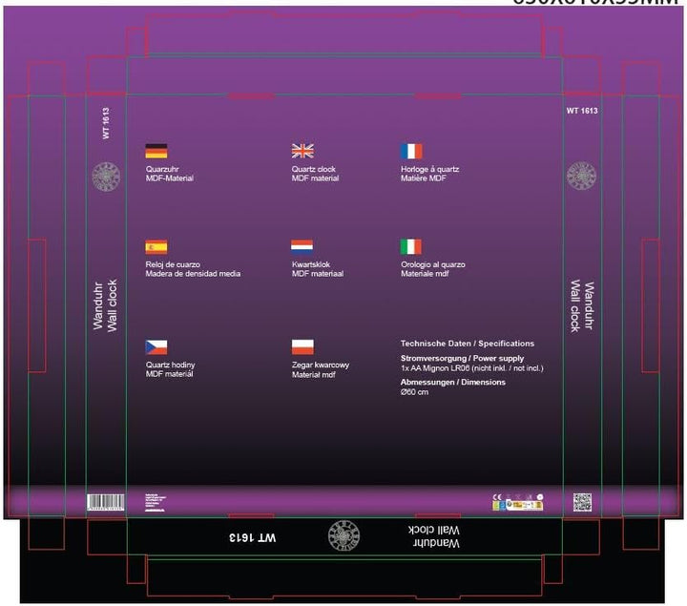
Task: Click the 'Technische Daten / Specifications' heading
Action: (x=468, y=344)
